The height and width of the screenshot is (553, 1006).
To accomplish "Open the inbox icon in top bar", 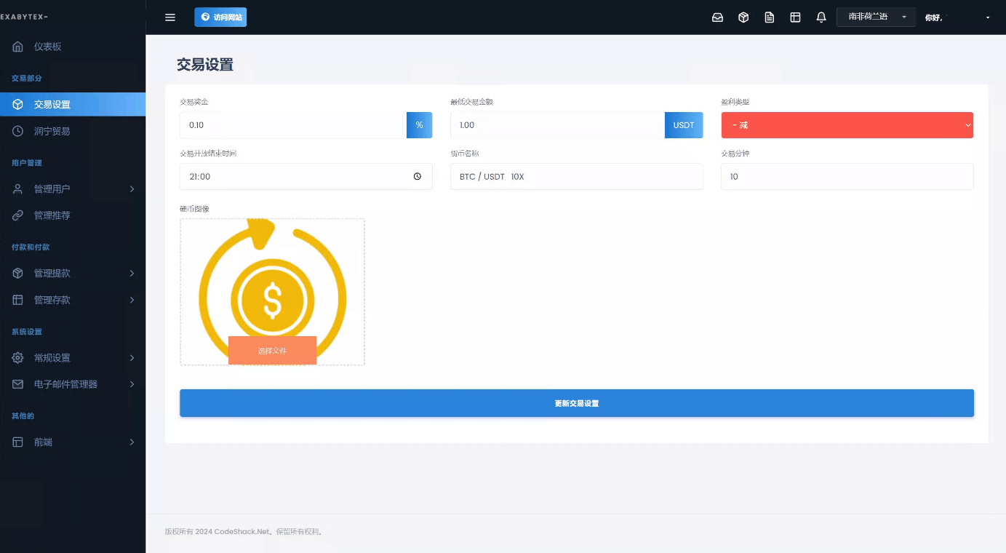I will 717,17.
